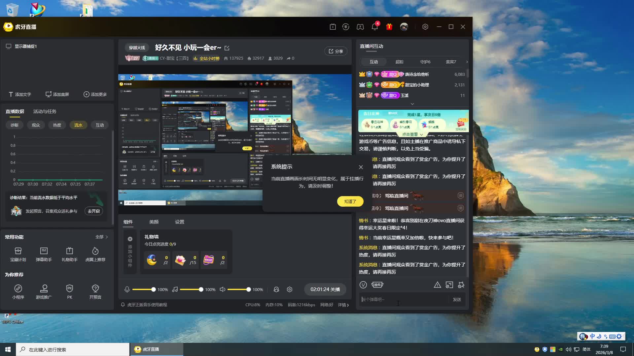Open the 弹幕助手 danmaku assistant

coord(44,254)
